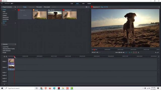This screenshot has height=90, width=161.
Task: Open viewer panel options menu
Action: click(159, 7)
